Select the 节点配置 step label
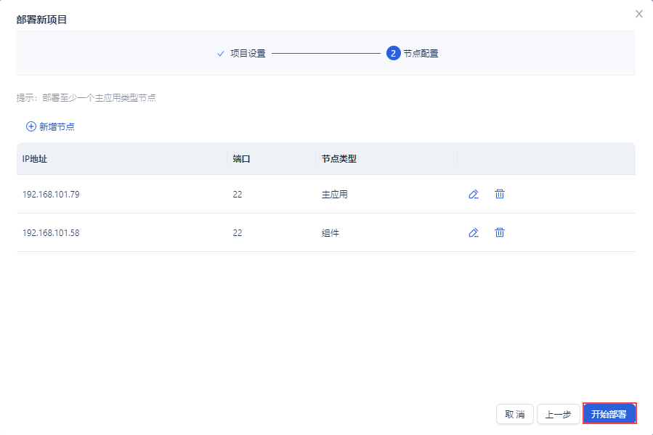653x435 pixels. [421, 53]
